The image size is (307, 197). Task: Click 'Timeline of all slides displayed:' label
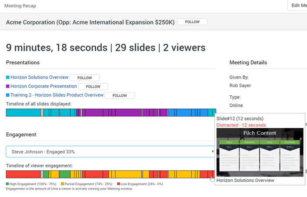click(39, 104)
